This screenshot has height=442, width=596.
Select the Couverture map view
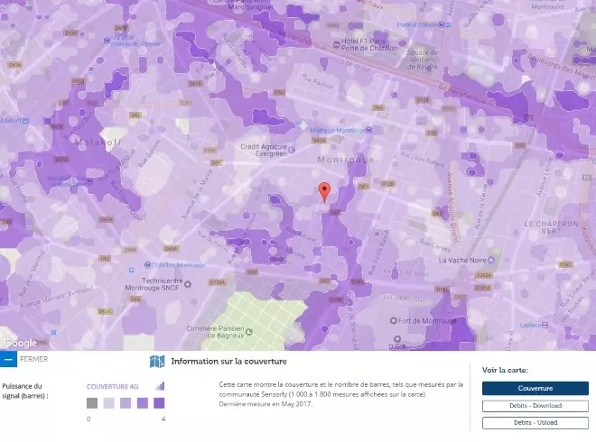535,388
